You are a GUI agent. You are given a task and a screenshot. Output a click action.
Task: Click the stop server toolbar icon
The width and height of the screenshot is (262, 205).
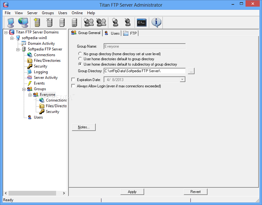(74, 22)
